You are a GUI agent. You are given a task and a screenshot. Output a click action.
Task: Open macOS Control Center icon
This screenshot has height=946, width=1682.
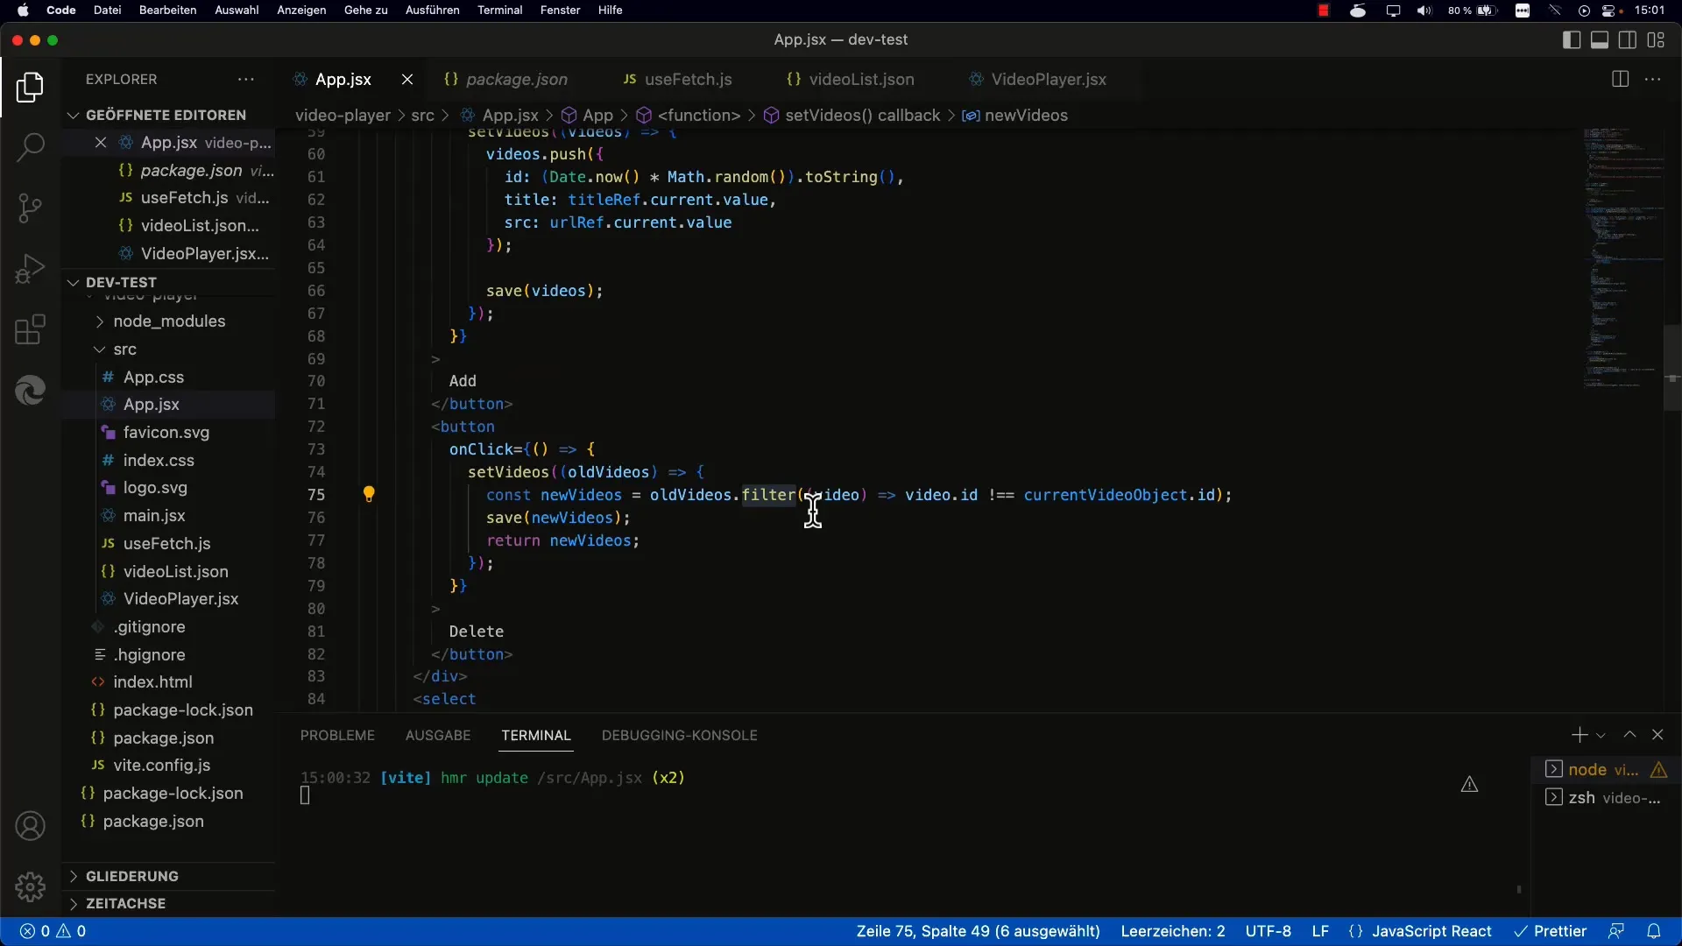[x=1609, y=11]
